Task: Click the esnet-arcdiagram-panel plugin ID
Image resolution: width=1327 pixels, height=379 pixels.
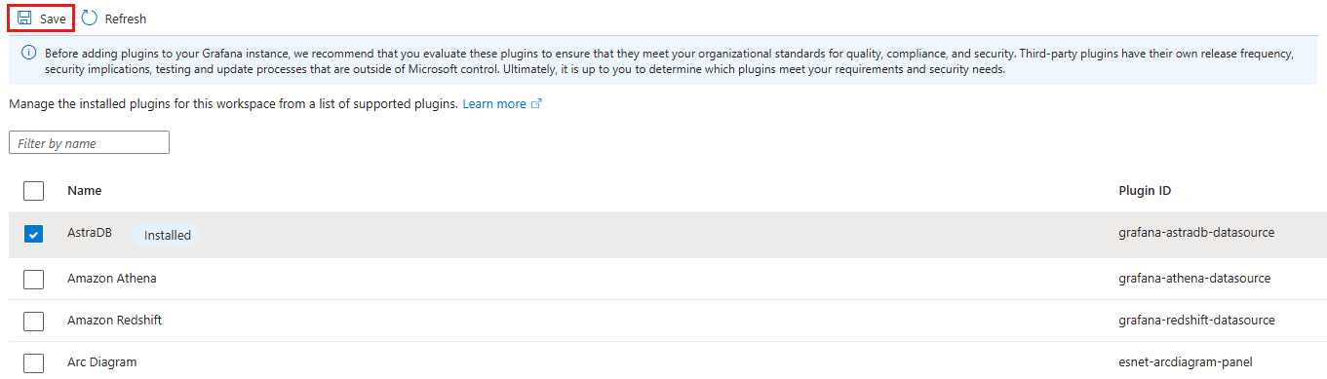Action: pyautogui.click(x=1188, y=361)
